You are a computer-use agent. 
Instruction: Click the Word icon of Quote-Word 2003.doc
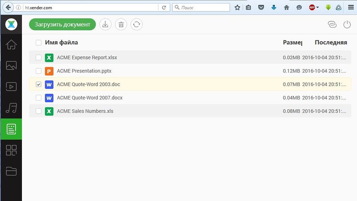click(x=49, y=84)
